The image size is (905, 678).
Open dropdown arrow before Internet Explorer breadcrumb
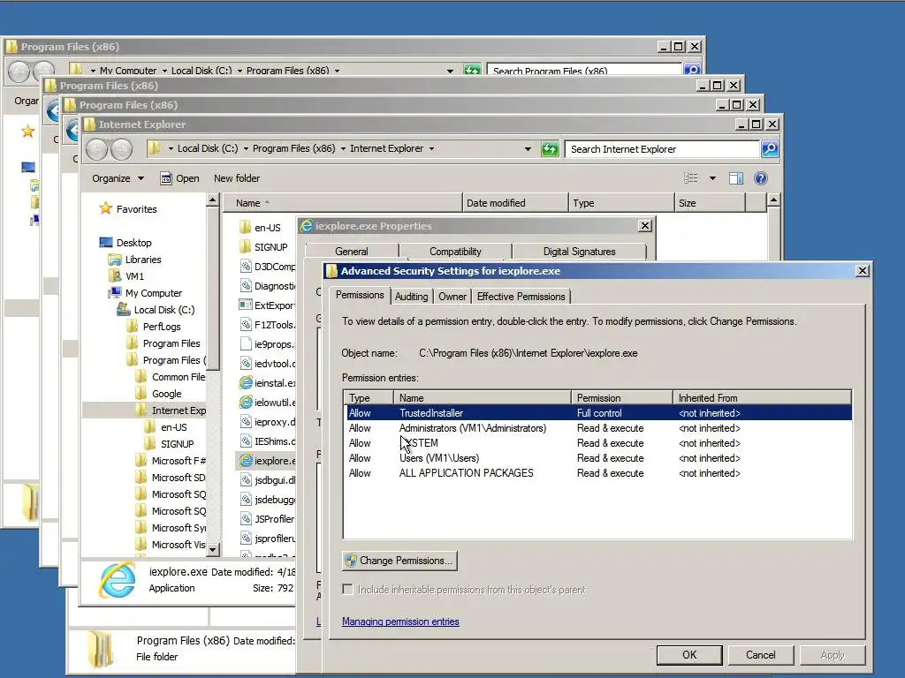(x=343, y=148)
